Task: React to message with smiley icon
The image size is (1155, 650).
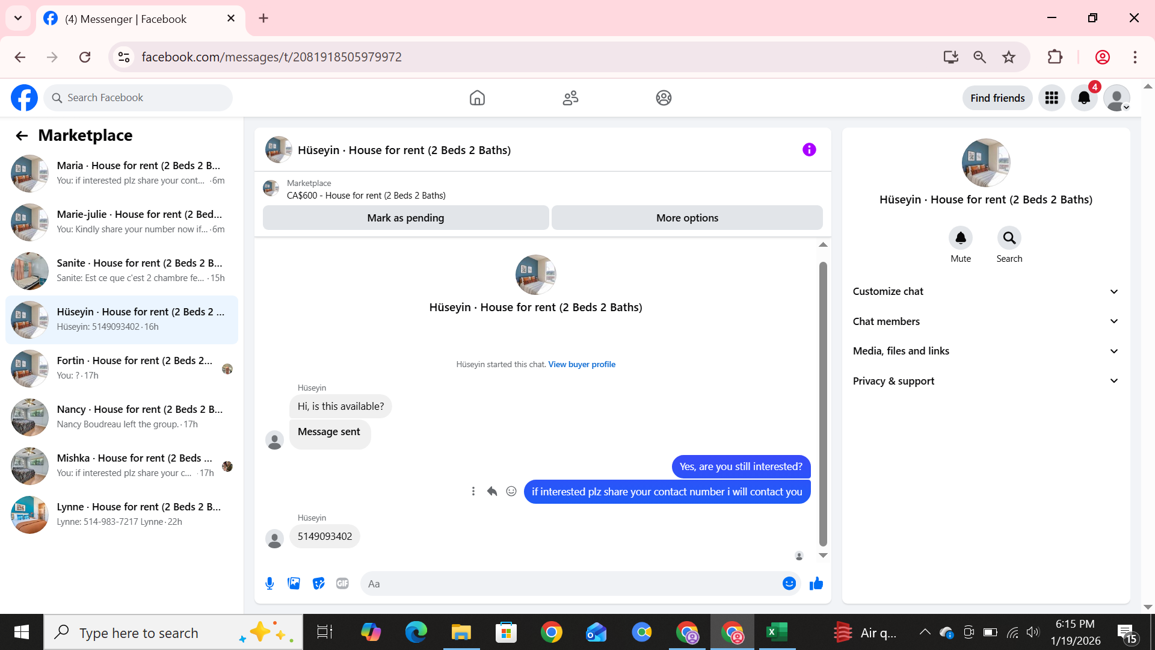Action: pyautogui.click(x=511, y=491)
